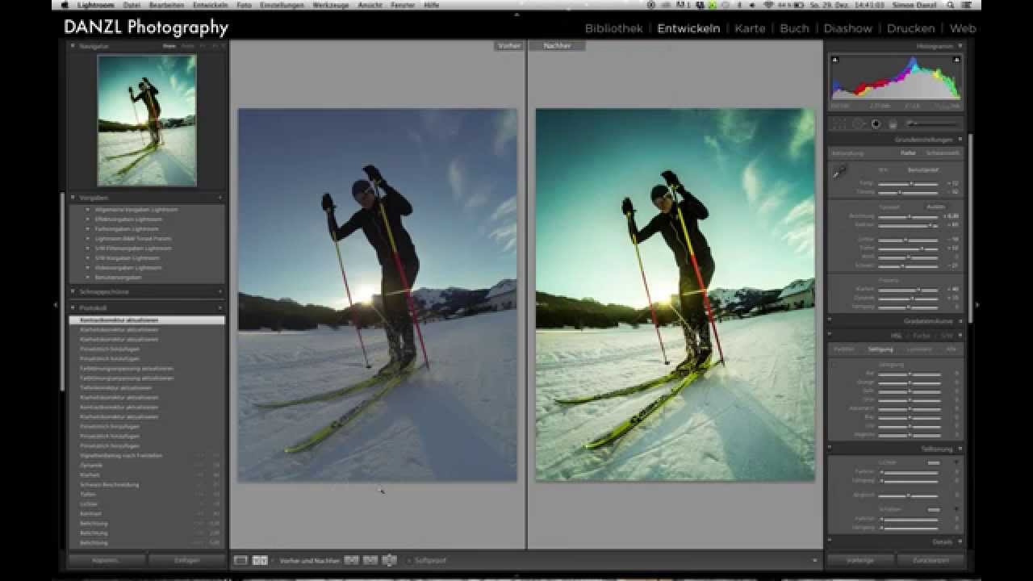Select the spot removal tool icon
This screenshot has height=581, width=1033.
[857, 123]
